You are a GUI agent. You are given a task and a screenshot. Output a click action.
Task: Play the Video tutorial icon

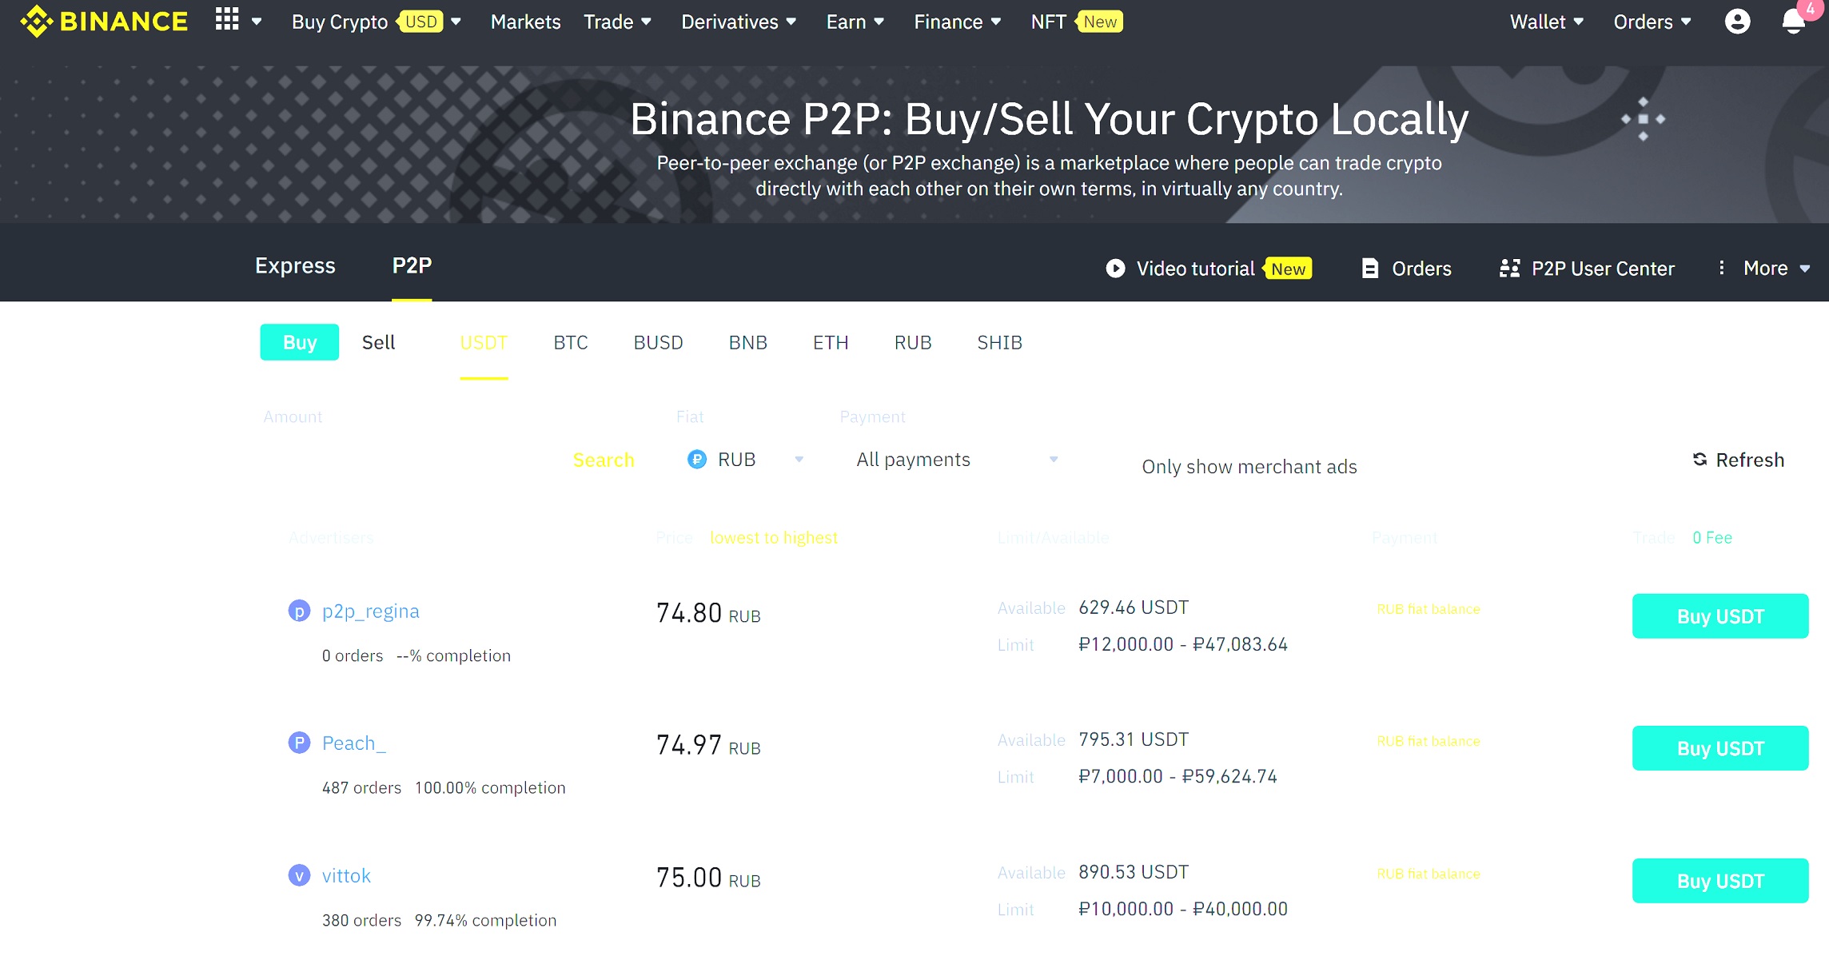click(x=1115, y=269)
